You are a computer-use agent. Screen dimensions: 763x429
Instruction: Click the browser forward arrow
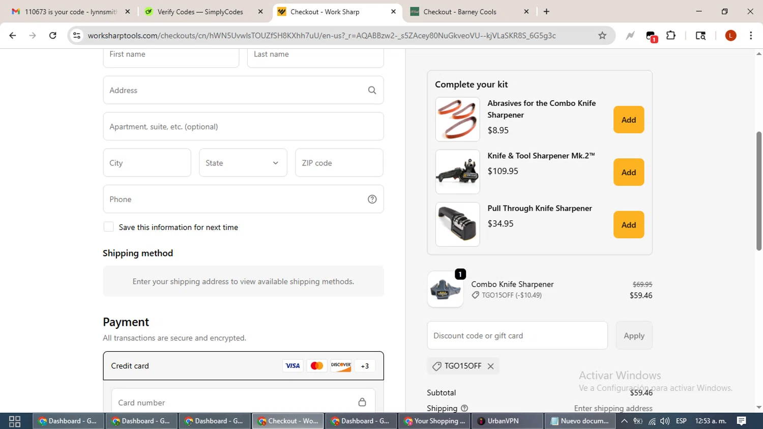[x=33, y=36]
